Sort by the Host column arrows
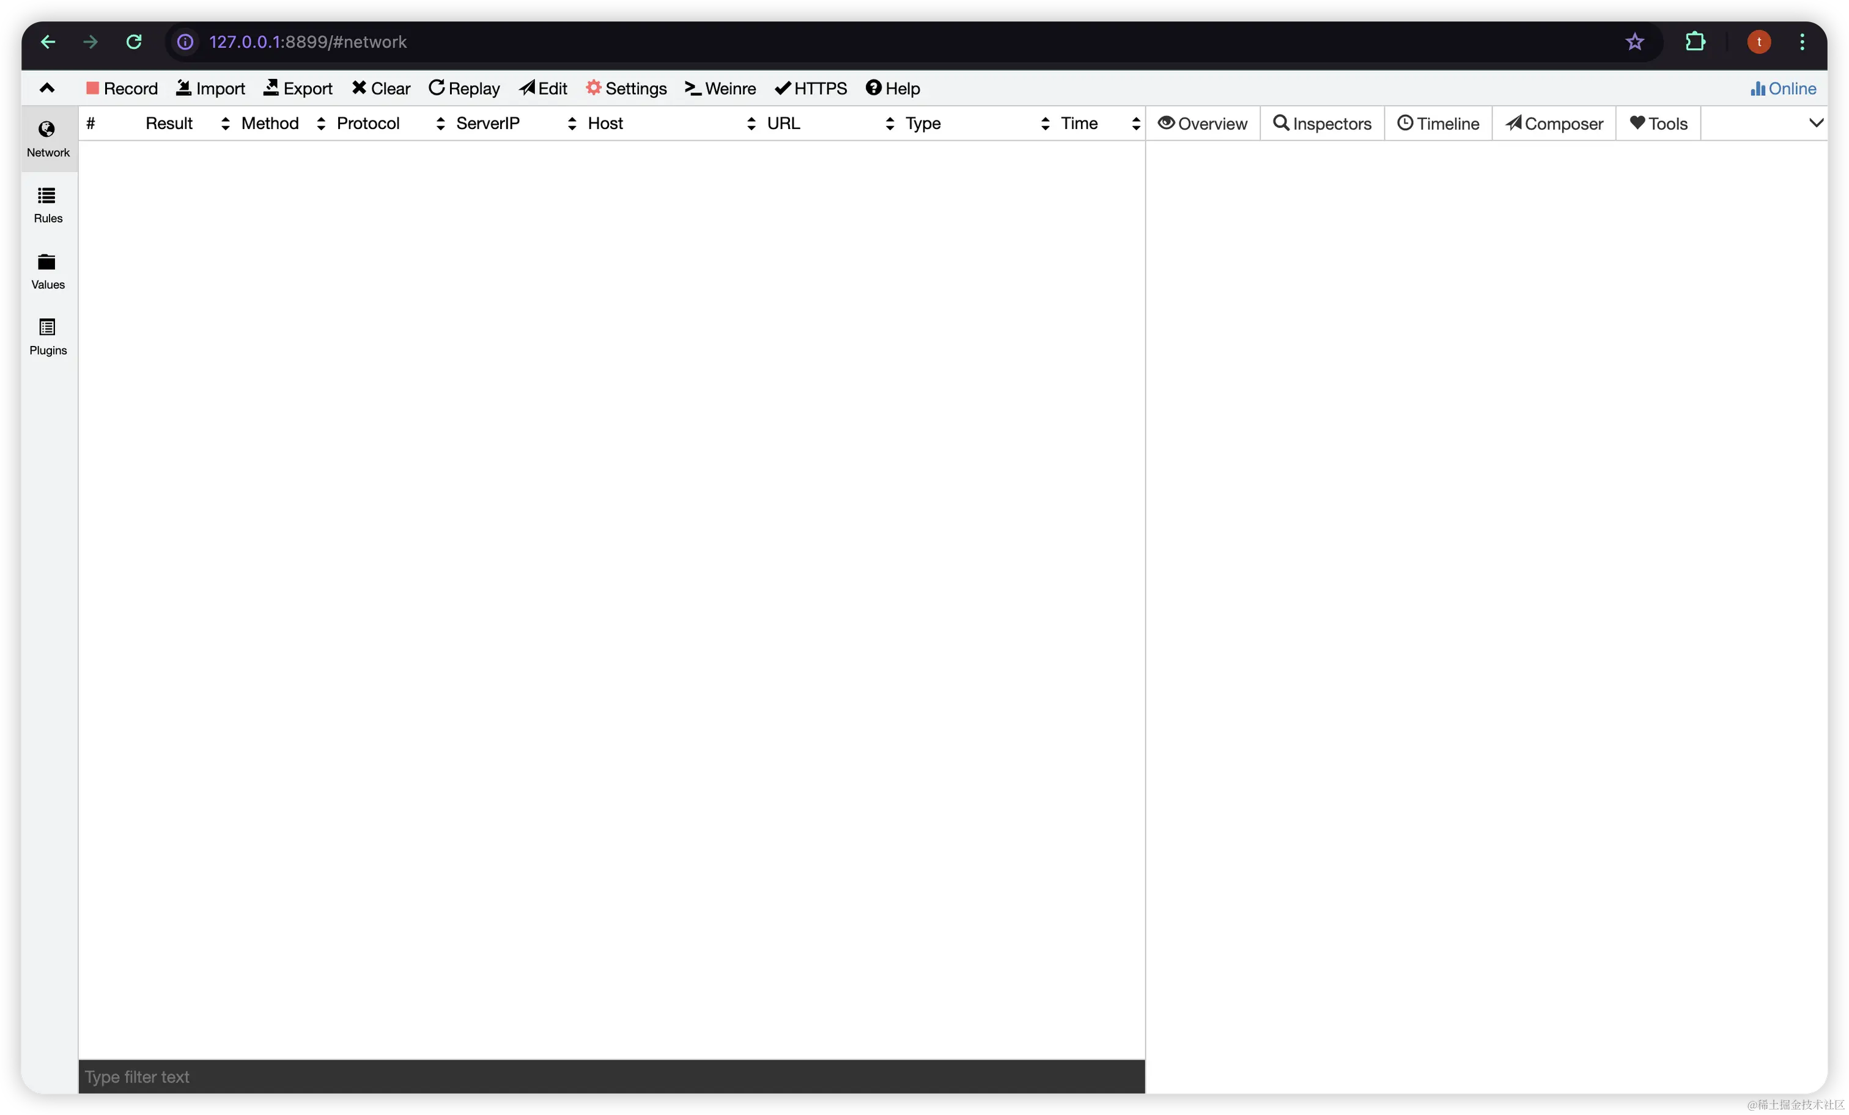 point(751,124)
